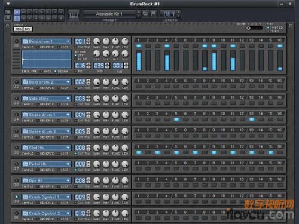Click the Bass drum 1 Tune knob
Image resolution: width=299 pixels, height=224 pixels.
(115, 41)
